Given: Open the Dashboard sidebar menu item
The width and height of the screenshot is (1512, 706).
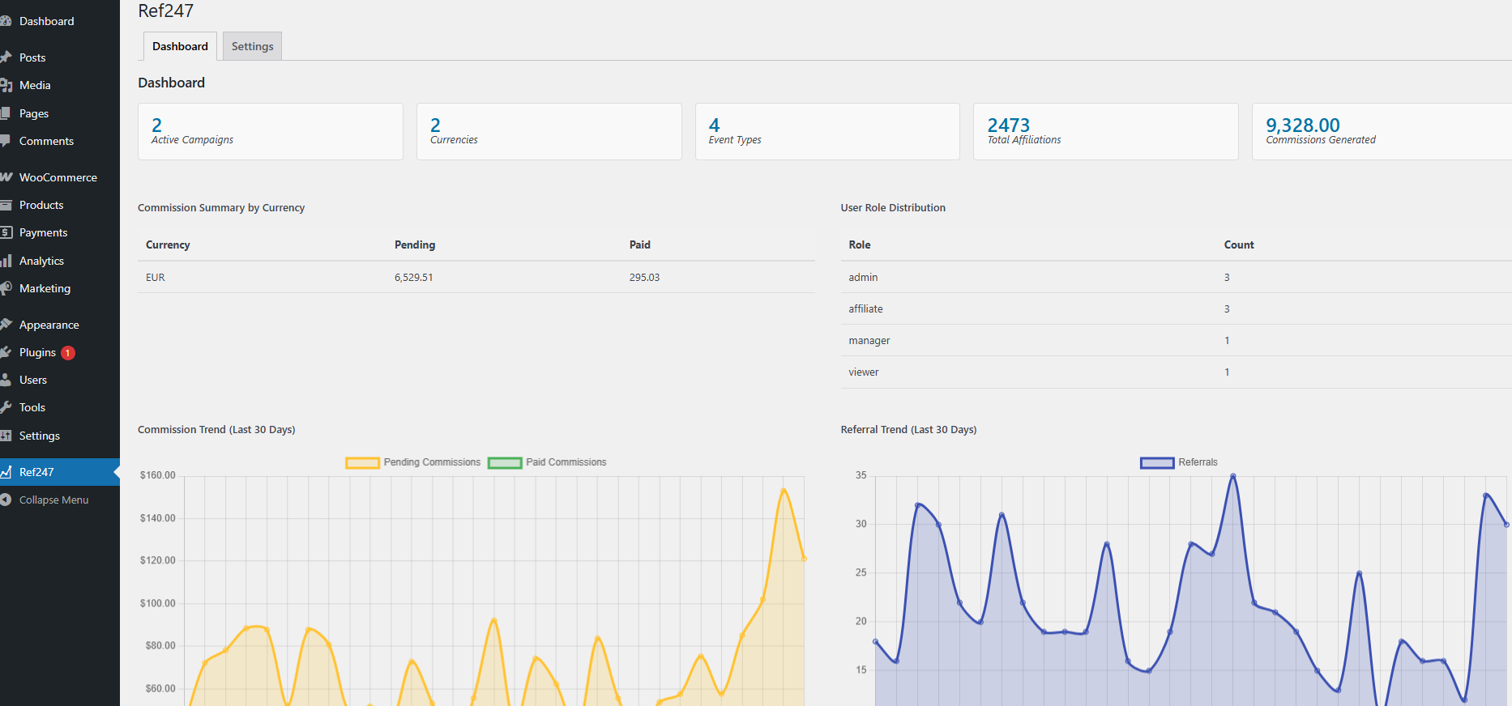Looking at the screenshot, I should click(x=60, y=21).
